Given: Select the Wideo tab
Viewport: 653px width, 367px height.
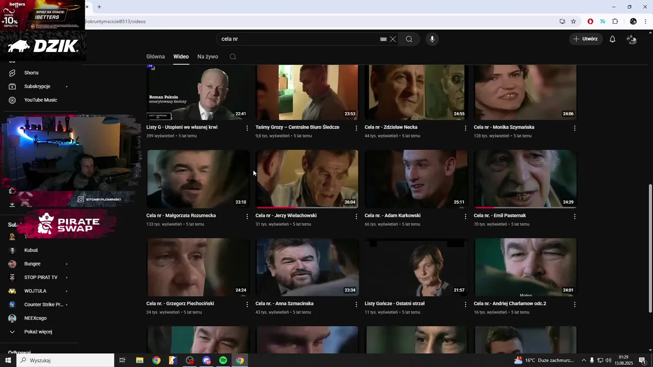Looking at the screenshot, I should (181, 57).
